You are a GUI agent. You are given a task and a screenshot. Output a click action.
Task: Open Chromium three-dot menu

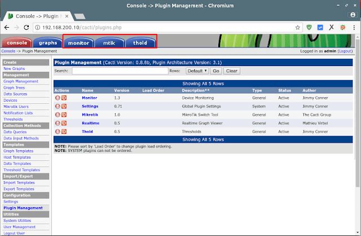[354, 28]
